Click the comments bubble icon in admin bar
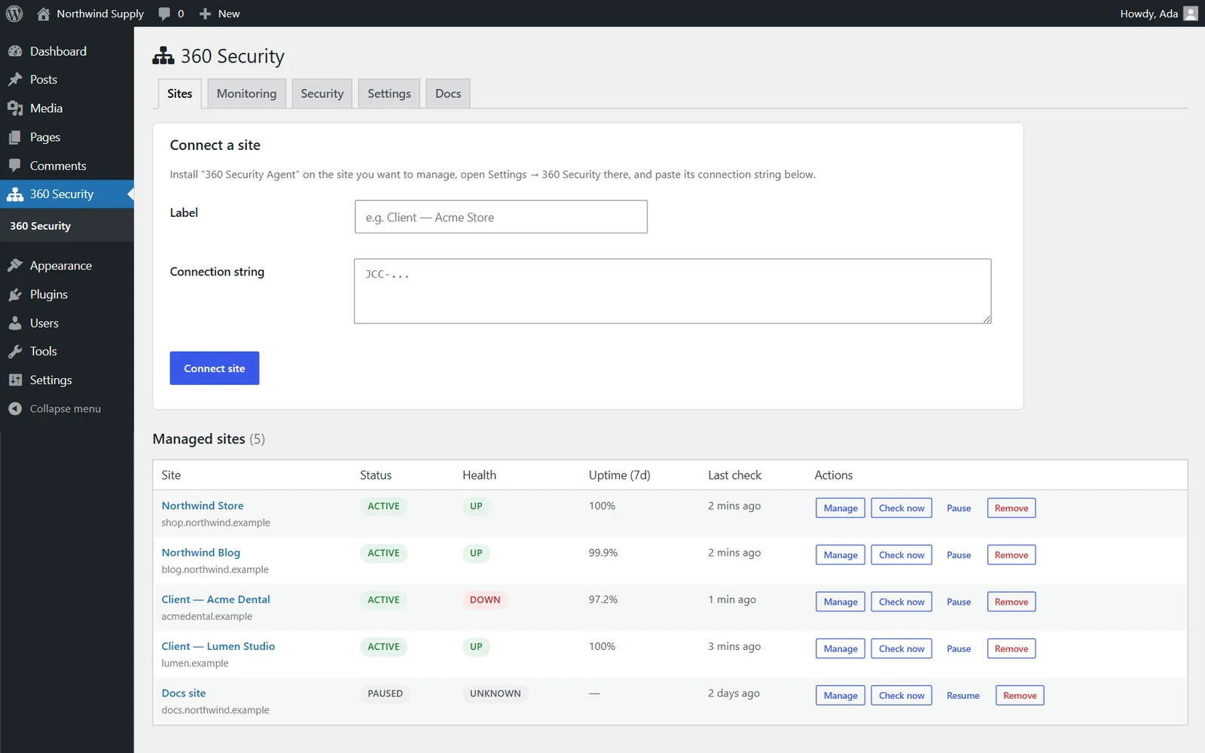 point(164,14)
